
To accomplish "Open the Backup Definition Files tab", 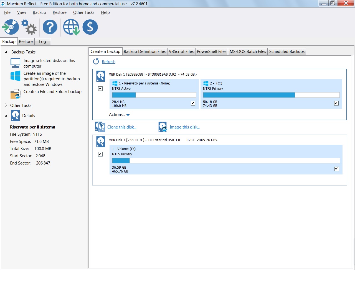I will [x=145, y=52].
